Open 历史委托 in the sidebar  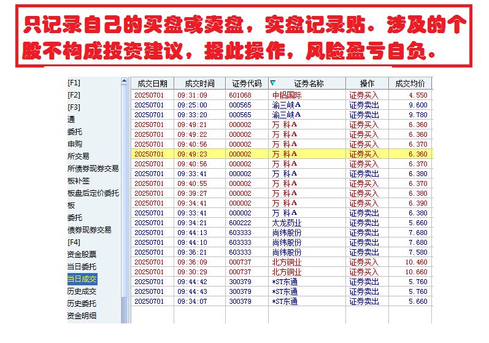[82, 303]
